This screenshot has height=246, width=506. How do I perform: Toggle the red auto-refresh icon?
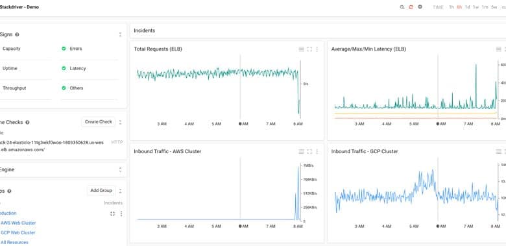(411, 7)
